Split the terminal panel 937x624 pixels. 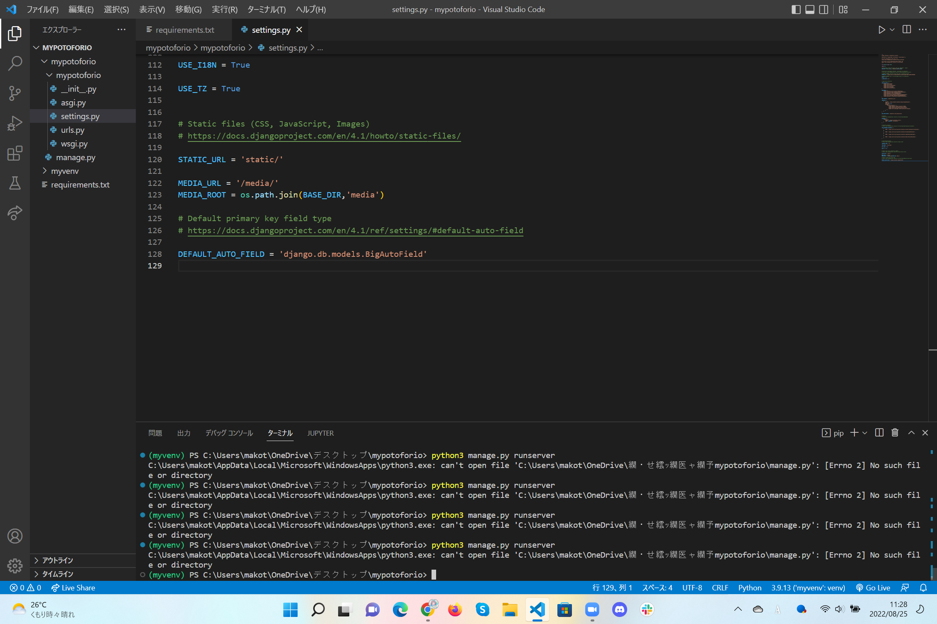(879, 433)
